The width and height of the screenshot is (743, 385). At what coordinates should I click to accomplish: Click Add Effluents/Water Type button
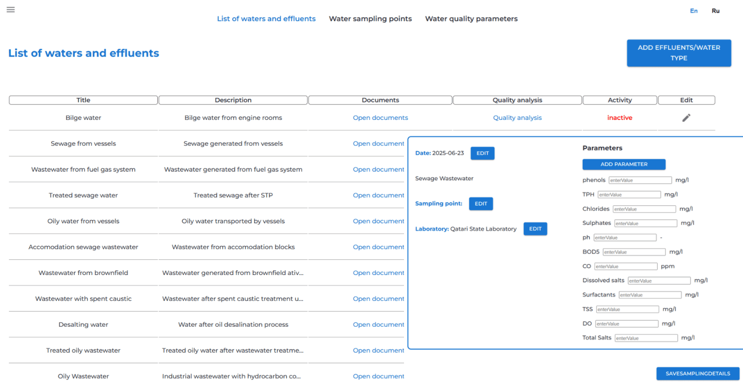679,53
